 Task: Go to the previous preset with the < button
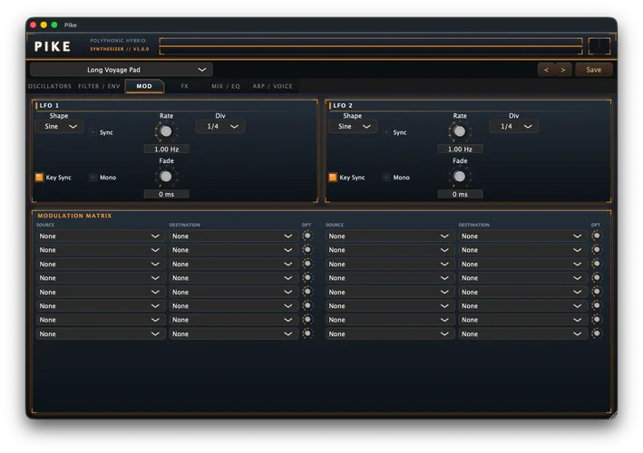(546, 70)
